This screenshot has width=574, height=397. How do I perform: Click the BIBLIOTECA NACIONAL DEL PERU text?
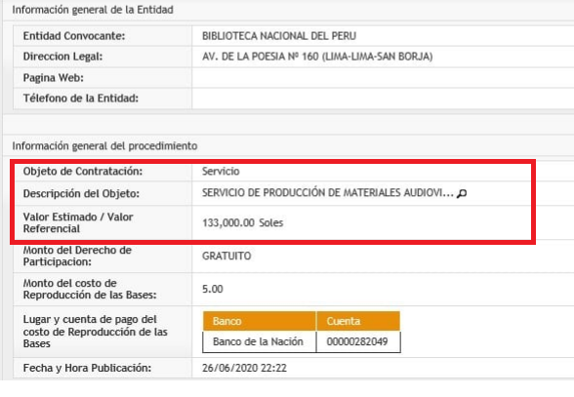coord(279,36)
